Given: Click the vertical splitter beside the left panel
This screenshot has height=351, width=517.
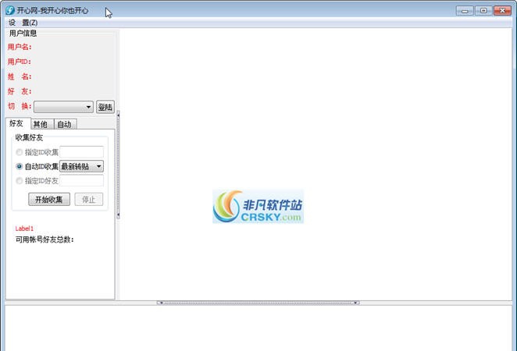Looking at the screenshot, I should coord(118,165).
